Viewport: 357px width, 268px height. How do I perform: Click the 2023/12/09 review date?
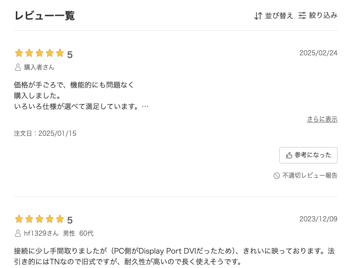click(318, 219)
